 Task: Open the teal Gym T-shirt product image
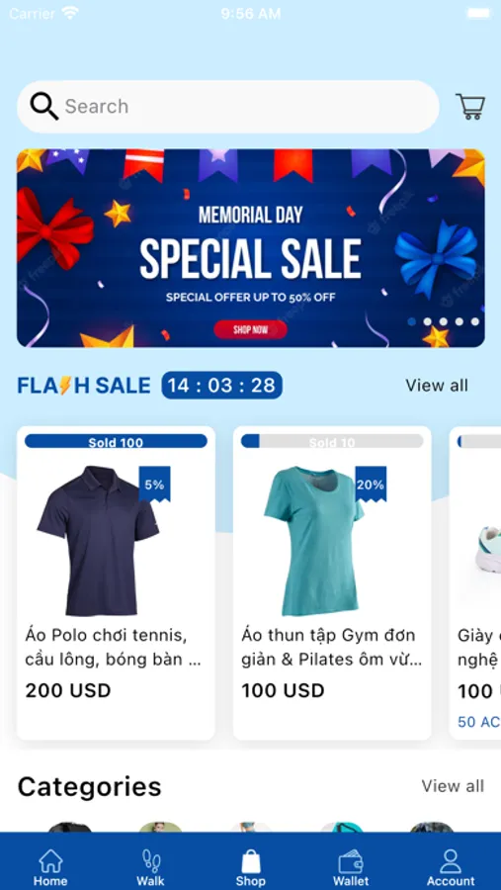[314, 540]
